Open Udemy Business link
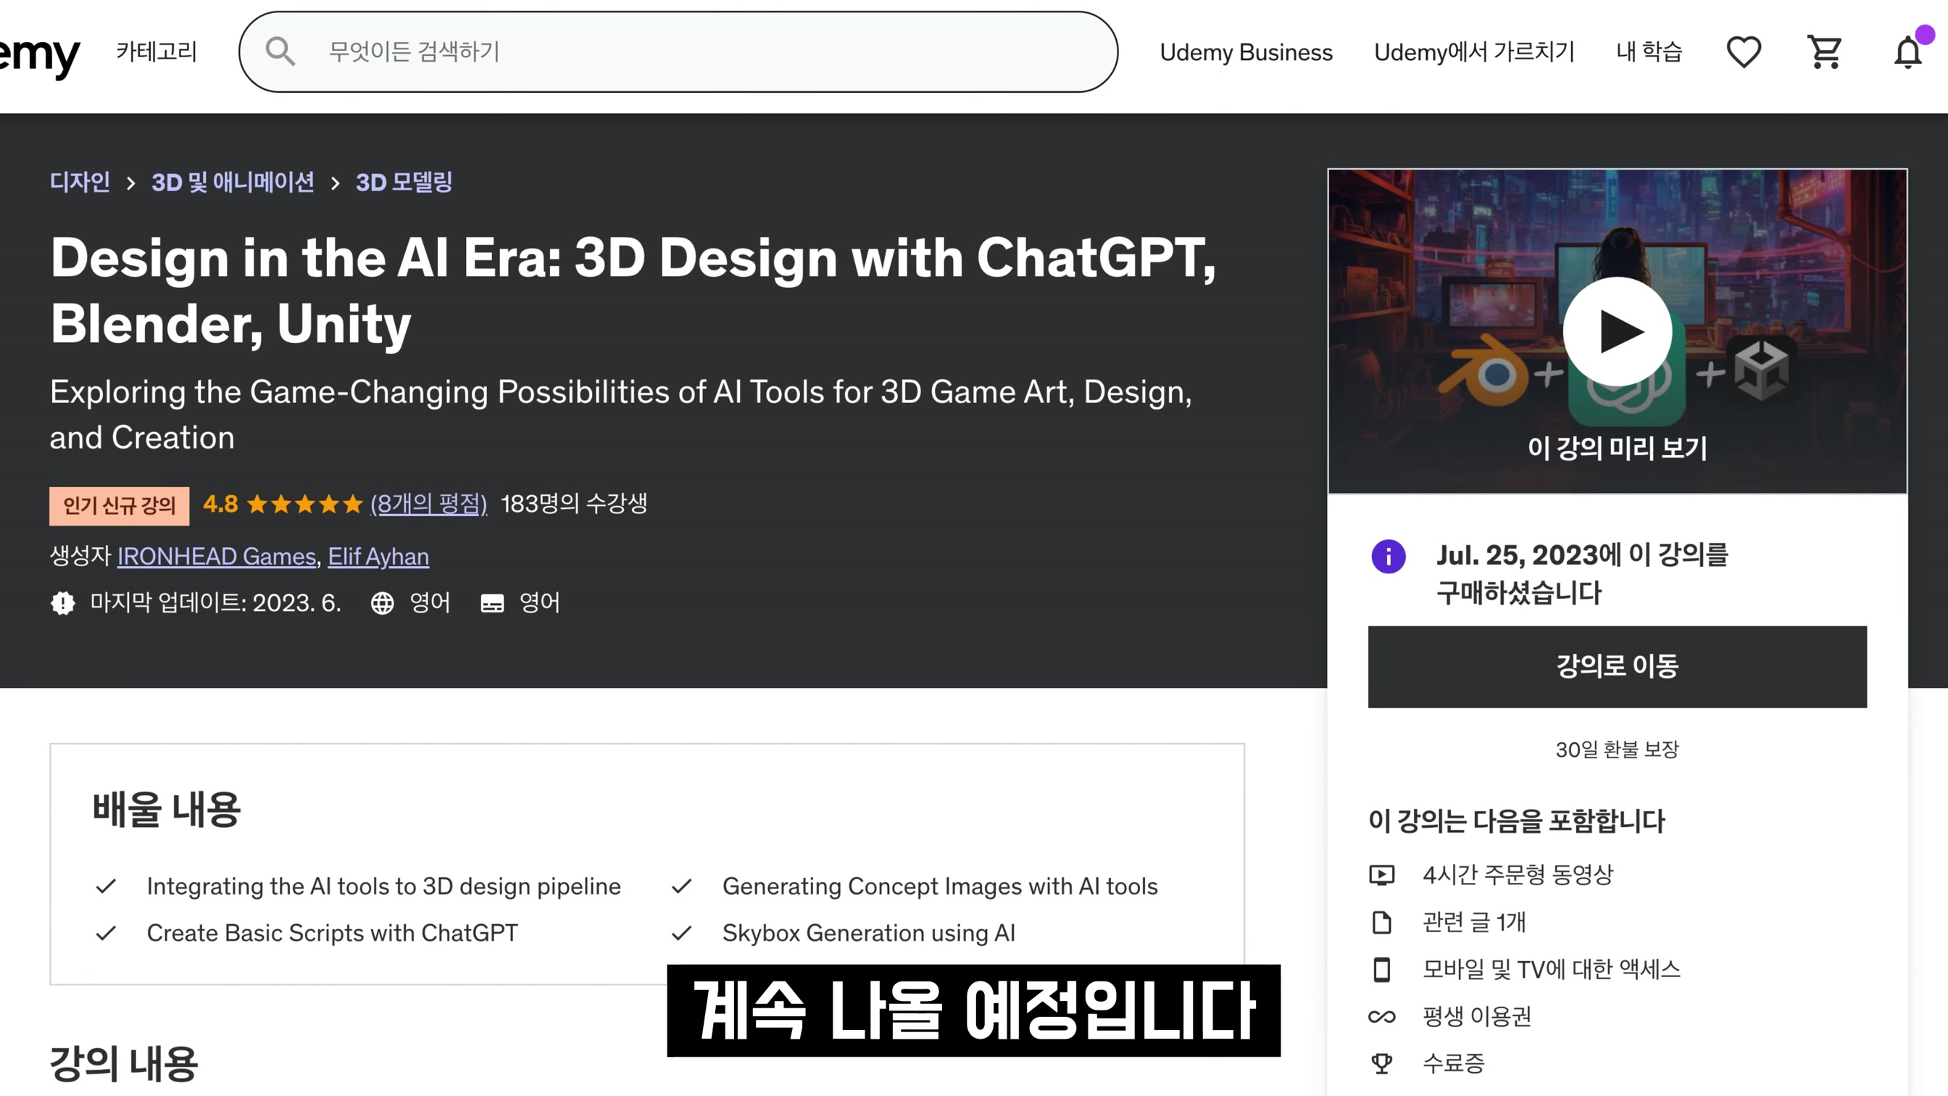This screenshot has width=1948, height=1096. pyautogui.click(x=1246, y=52)
